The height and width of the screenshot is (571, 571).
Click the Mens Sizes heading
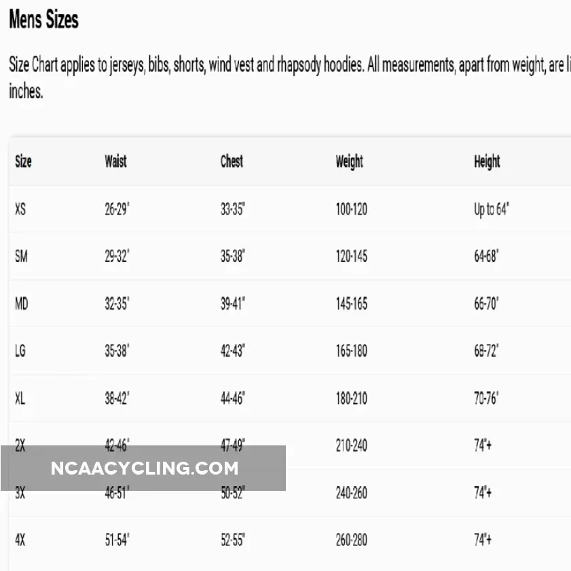43,20
